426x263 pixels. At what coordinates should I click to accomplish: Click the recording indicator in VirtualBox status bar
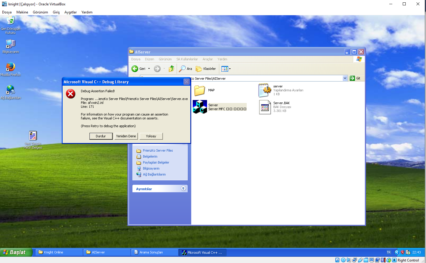[x=377, y=260]
